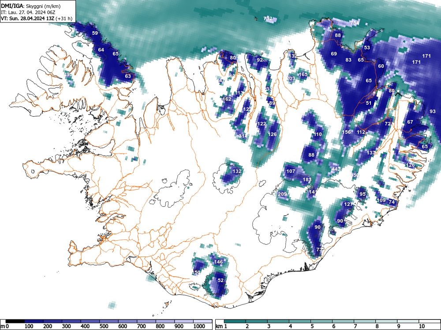The image size is (441, 330).
Task: Click the '8' label in the km legend
Action: click(x=377, y=326)
